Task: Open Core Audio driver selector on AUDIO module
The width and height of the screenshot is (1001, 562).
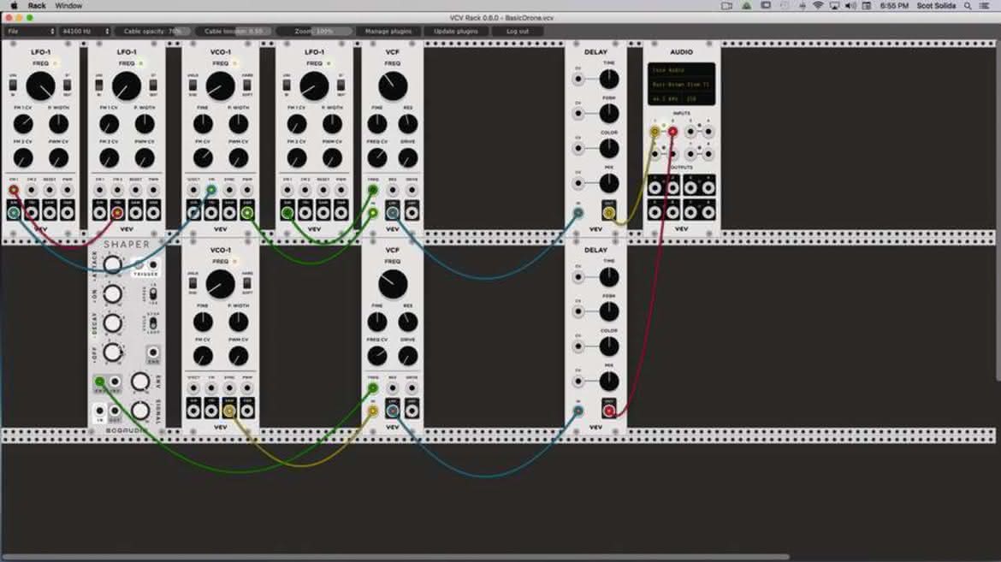Action: tap(681, 70)
